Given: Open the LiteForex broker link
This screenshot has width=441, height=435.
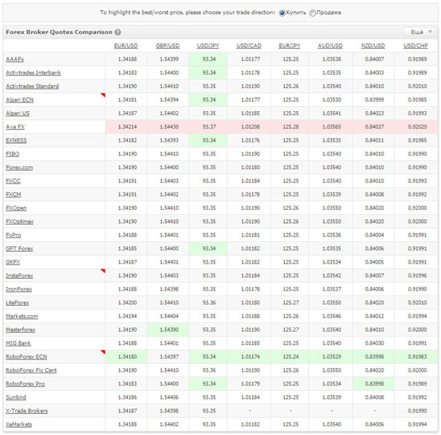Looking at the screenshot, I should coord(17,303).
